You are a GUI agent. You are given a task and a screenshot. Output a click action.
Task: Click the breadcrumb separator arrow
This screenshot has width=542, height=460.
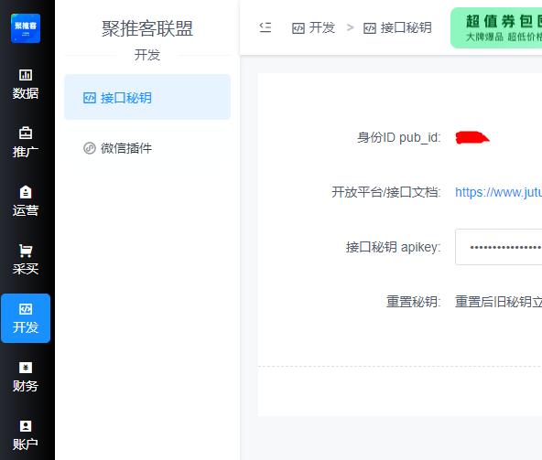click(x=350, y=27)
